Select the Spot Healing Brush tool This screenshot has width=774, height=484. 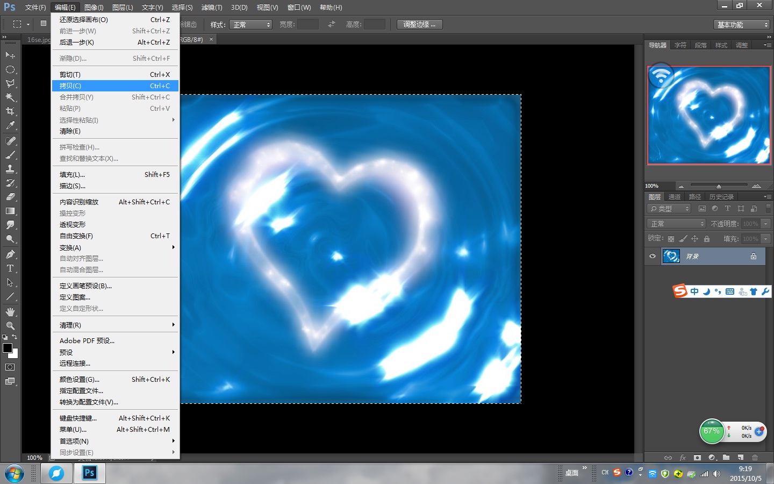(10, 141)
